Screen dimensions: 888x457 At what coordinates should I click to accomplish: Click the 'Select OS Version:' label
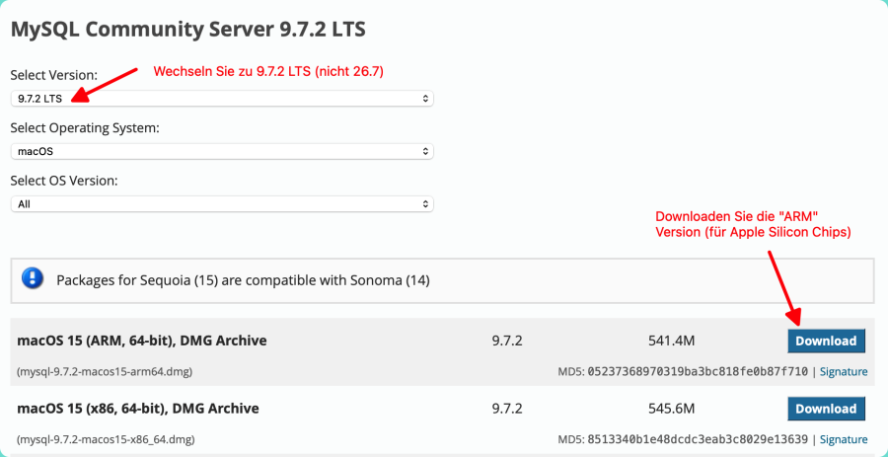coord(64,182)
